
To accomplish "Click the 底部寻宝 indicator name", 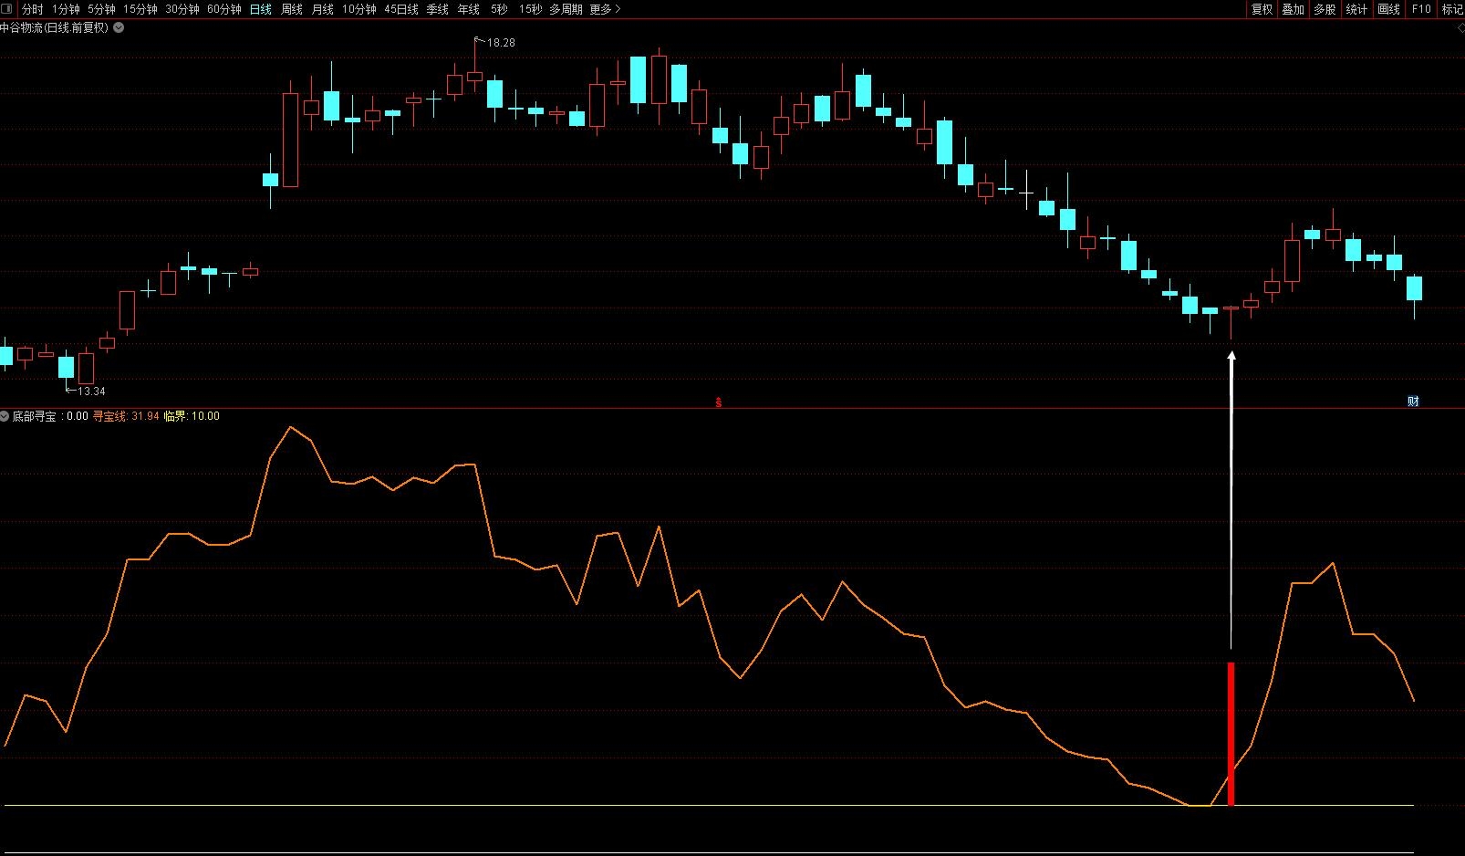I will [34, 416].
